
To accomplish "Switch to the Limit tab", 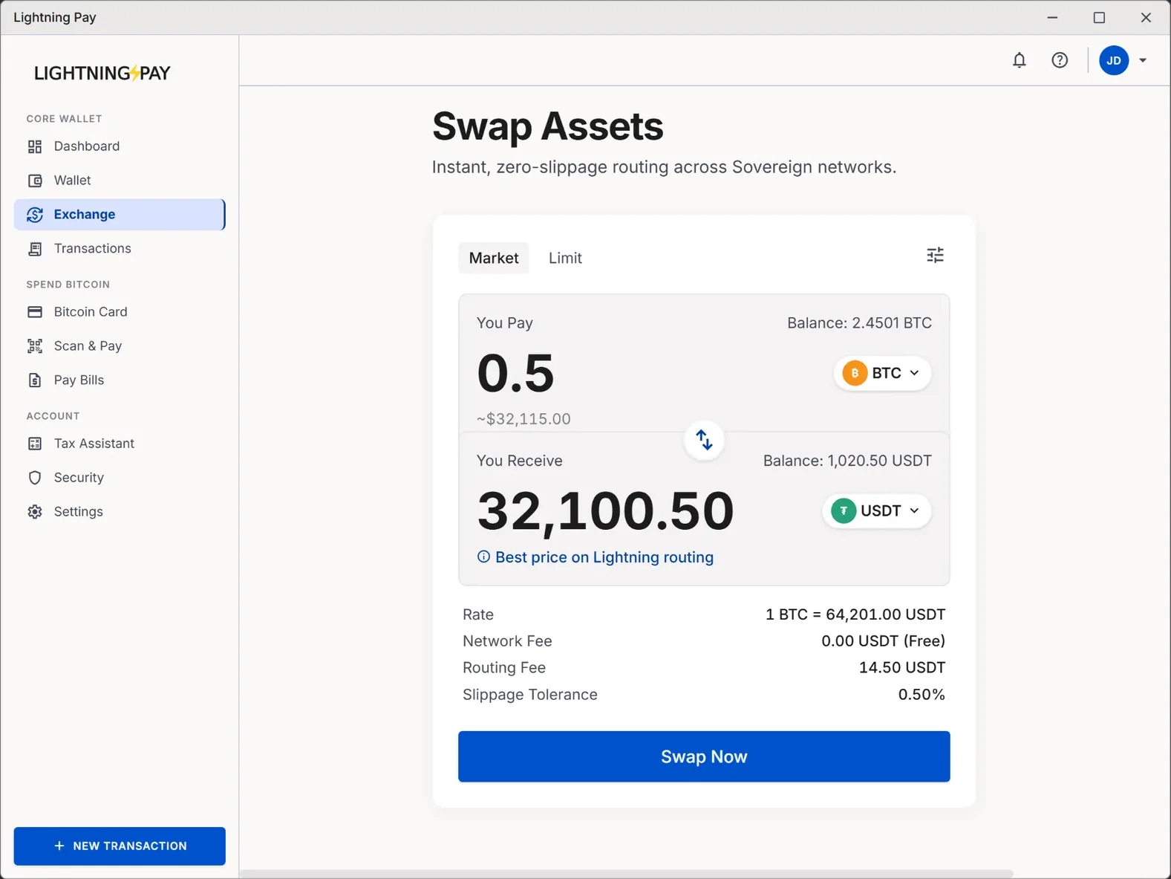I will click(x=565, y=258).
